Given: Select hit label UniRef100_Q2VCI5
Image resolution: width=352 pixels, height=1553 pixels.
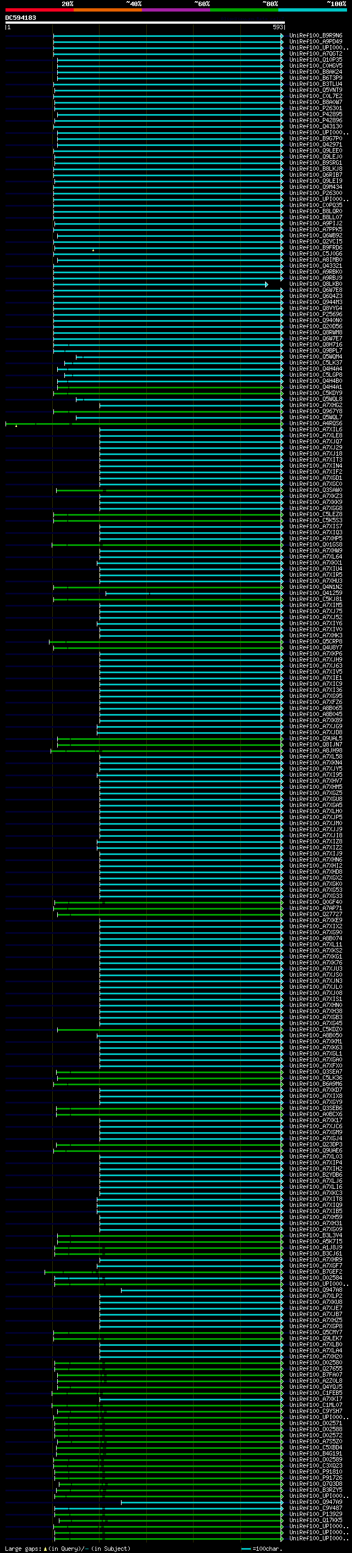Looking at the screenshot, I should pos(316,241).
